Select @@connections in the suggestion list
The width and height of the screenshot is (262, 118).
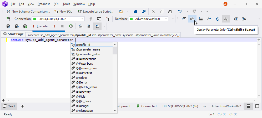tap(92, 59)
